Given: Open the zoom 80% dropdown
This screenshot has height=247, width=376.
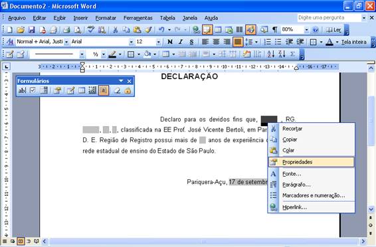Looking at the screenshot, I should [x=306, y=30].
